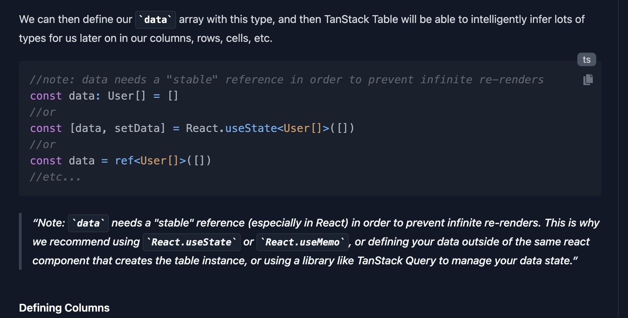
Task: Click the //etc... comment line
Action: pos(55,177)
